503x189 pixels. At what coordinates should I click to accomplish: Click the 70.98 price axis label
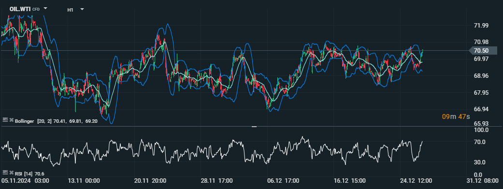[x=481, y=42]
